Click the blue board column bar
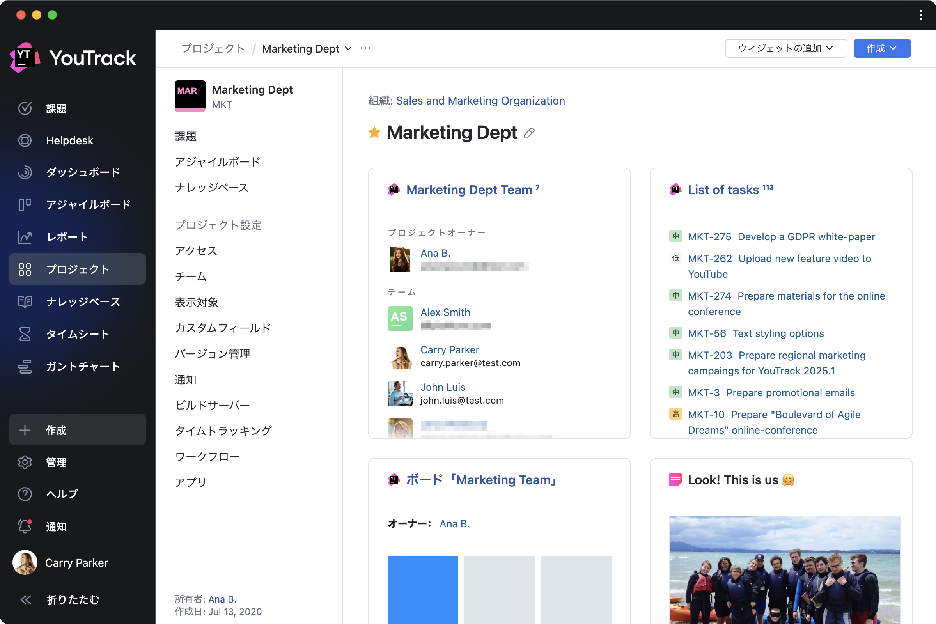 423,590
